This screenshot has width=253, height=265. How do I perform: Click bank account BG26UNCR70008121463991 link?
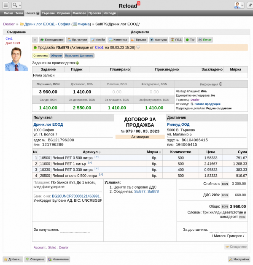point(75,196)
